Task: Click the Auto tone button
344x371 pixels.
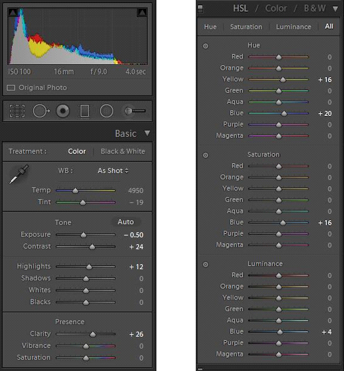Action: 126,222
